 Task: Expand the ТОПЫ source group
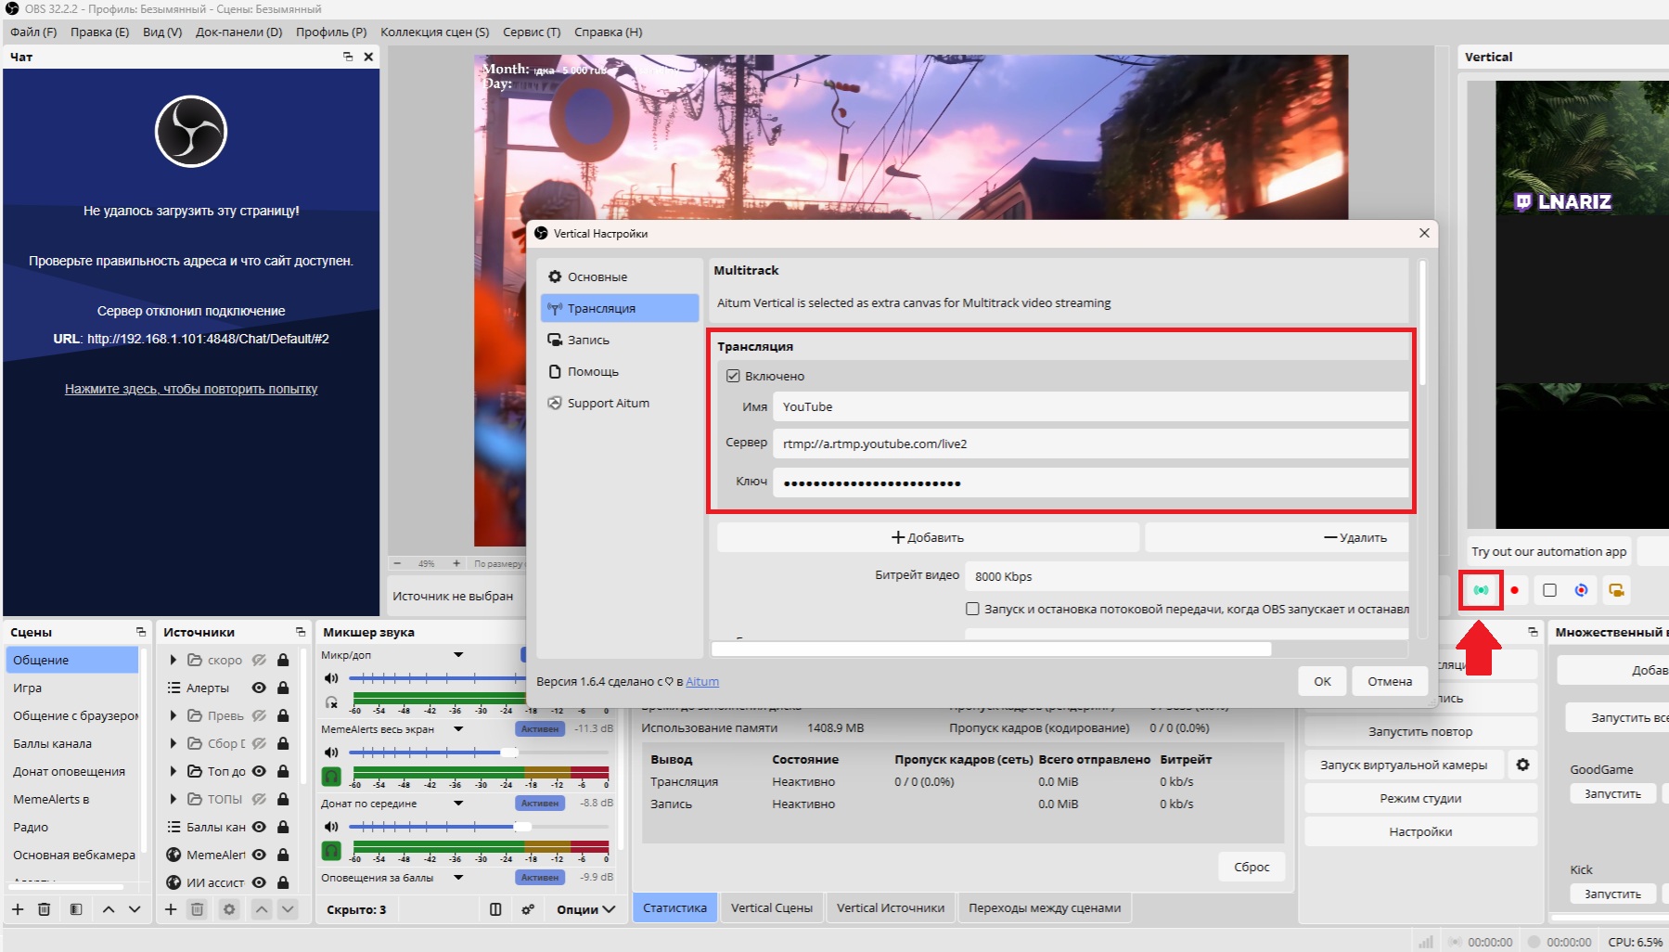click(x=173, y=799)
